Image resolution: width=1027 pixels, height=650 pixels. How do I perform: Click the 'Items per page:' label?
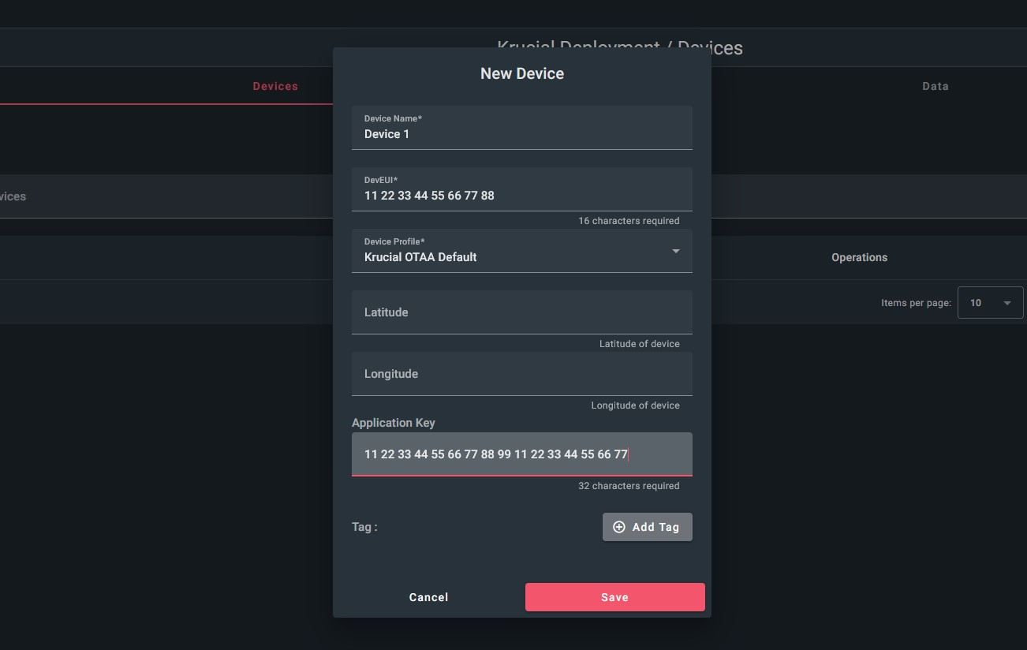point(917,303)
